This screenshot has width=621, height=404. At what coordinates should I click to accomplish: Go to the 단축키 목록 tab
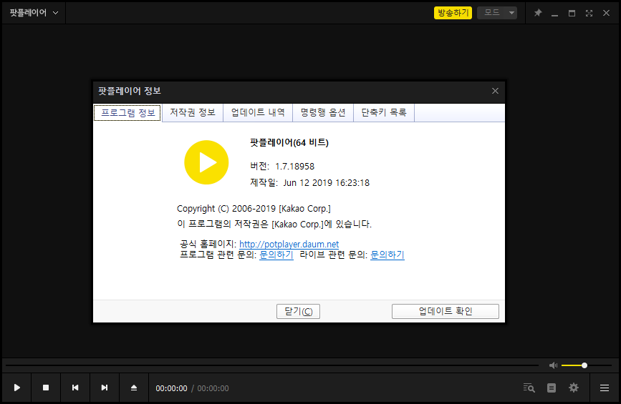(384, 113)
